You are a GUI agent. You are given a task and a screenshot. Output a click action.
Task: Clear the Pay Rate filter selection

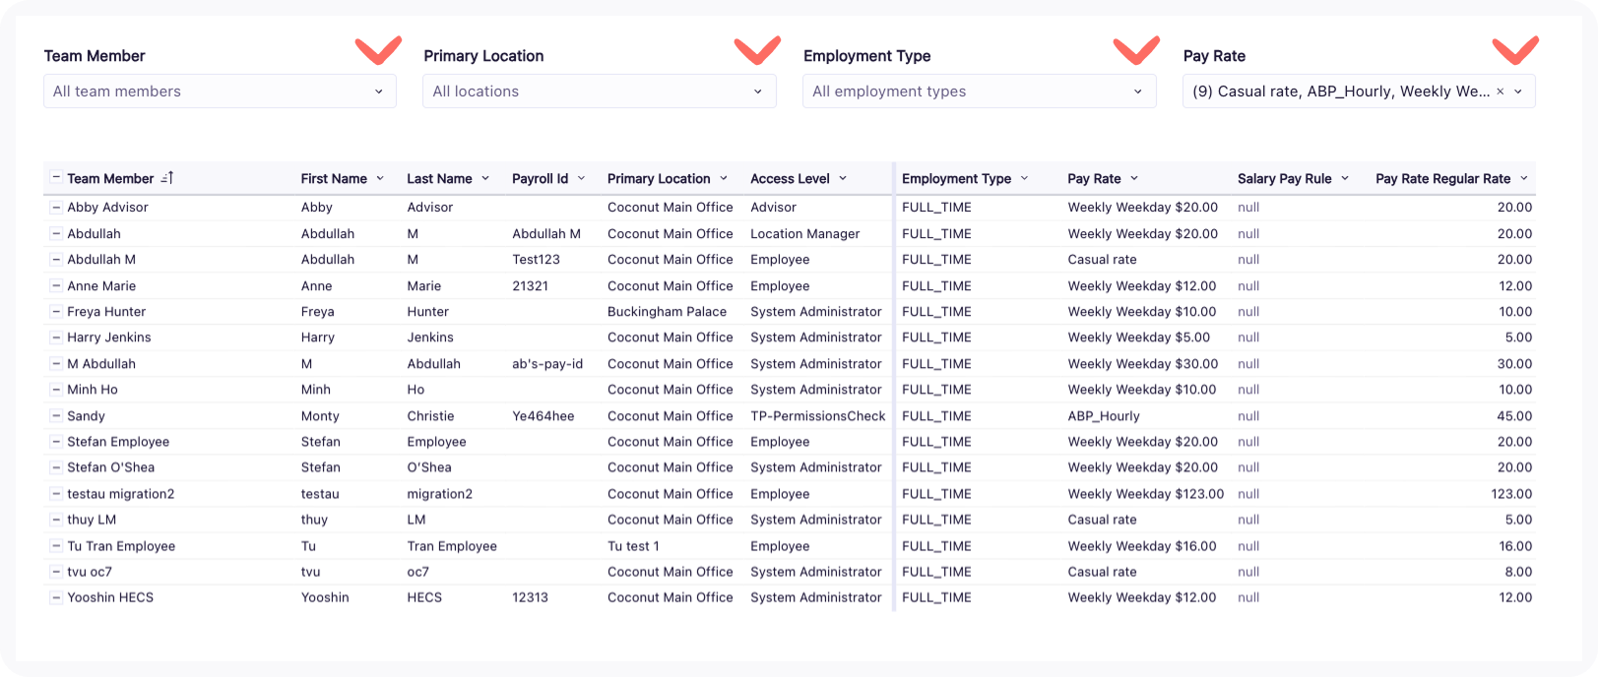pos(1500,92)
